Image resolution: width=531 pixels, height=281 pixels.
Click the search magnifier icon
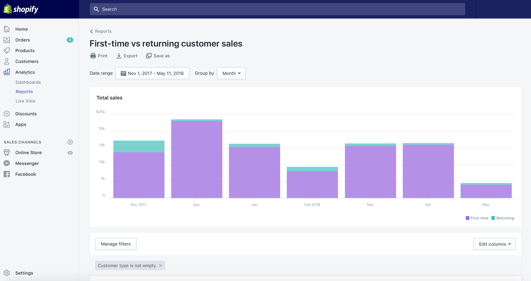[96, 9]
